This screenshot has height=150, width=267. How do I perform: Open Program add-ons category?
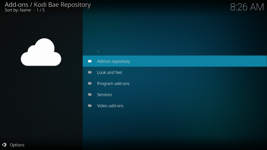pyautogui.click(x=175, y=83)
